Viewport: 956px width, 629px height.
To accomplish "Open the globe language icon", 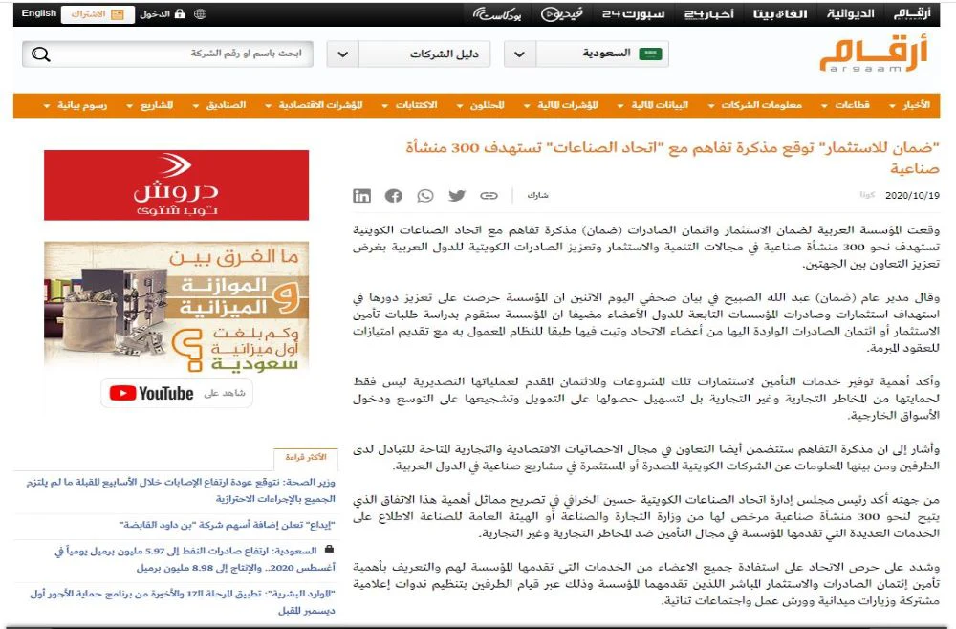I will click(200, 14).
